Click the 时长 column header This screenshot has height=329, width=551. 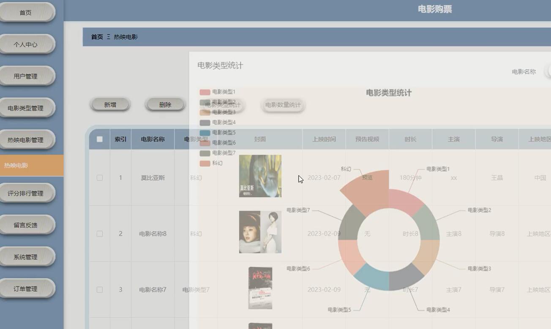click(410, 139)
